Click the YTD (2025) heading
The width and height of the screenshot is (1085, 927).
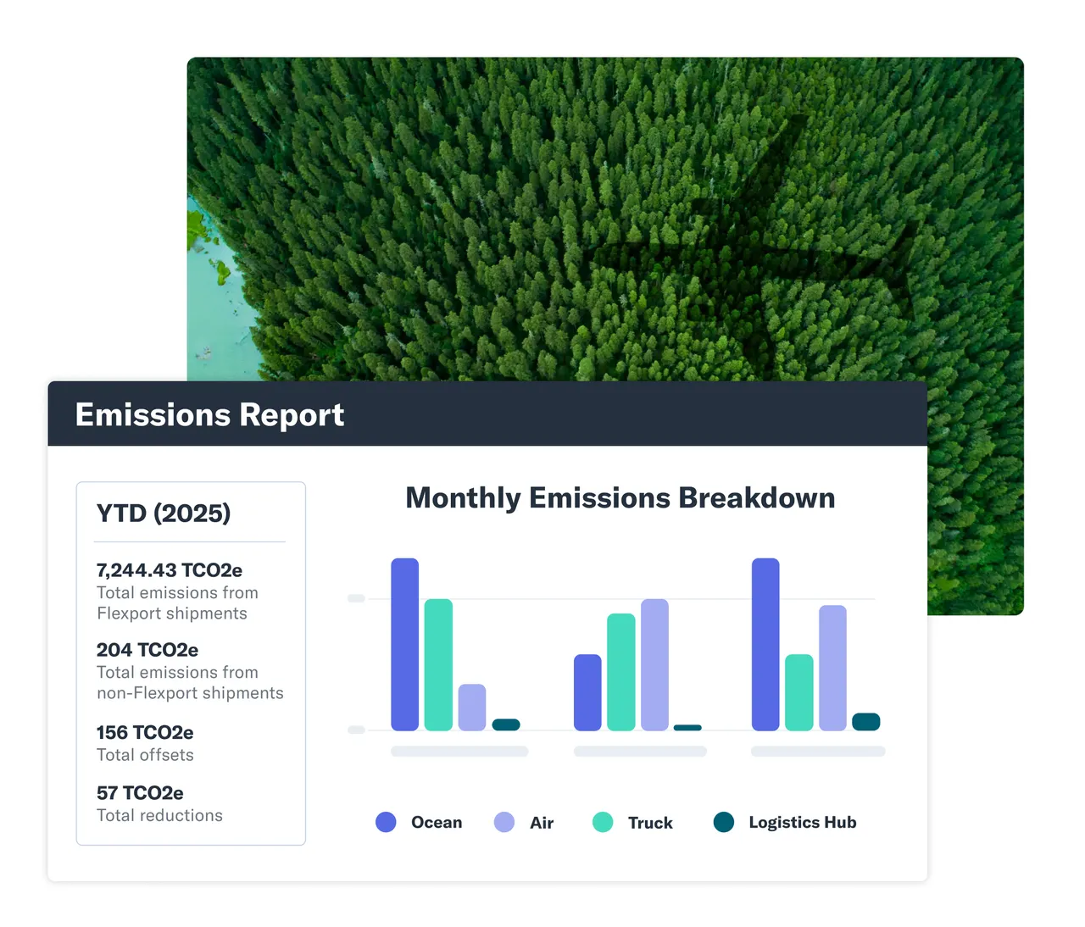164,513
